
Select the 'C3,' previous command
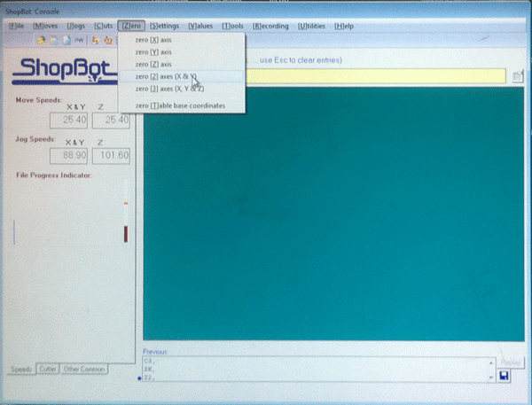(x=149, y=362)
